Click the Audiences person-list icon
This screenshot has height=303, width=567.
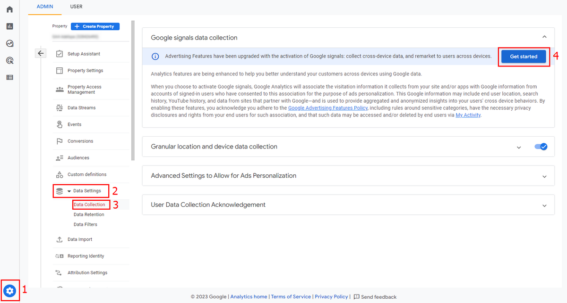click(x=60, y=158)
